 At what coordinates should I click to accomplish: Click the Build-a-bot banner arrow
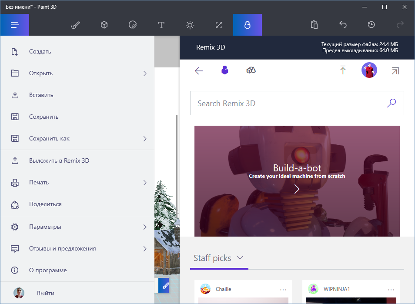tap(297, 189)
